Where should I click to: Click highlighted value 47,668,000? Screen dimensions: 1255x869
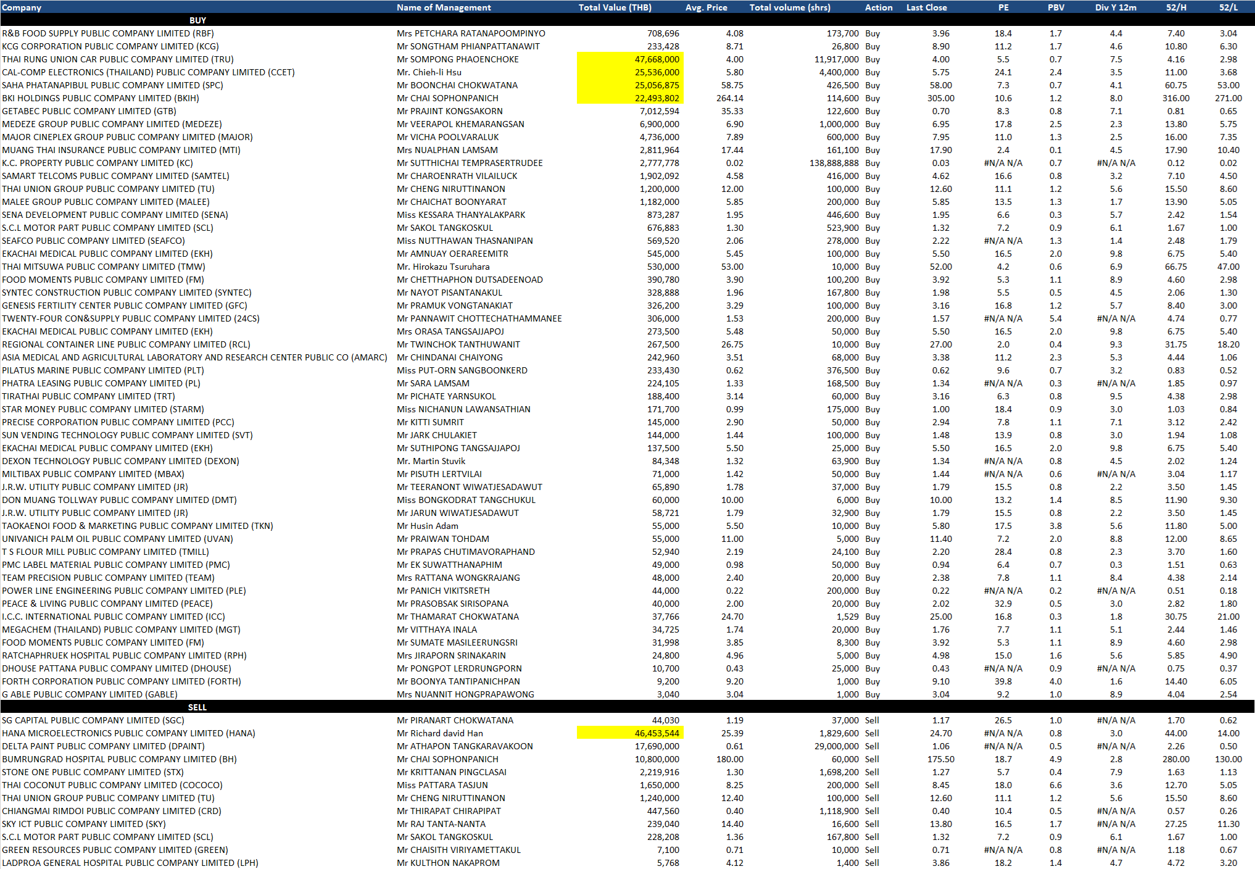pyautogui.click(x=656, y=59)
